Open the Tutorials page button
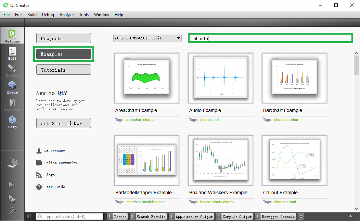The height and width of the screenshot is (221, 360). click(64, 70)
